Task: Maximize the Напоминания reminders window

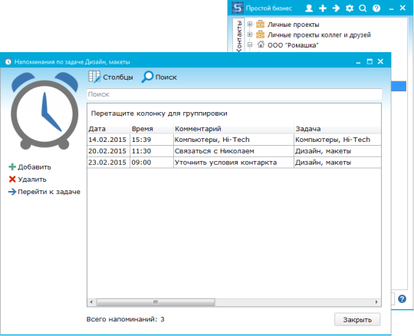Action: click(370, 62)
